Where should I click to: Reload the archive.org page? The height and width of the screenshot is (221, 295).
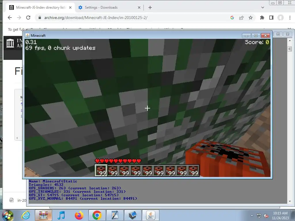coord(28,18)
